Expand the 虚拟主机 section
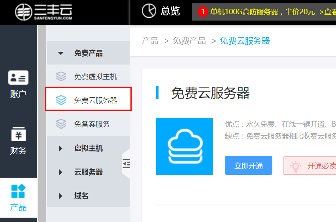The image size is (336, 222). 60,148
